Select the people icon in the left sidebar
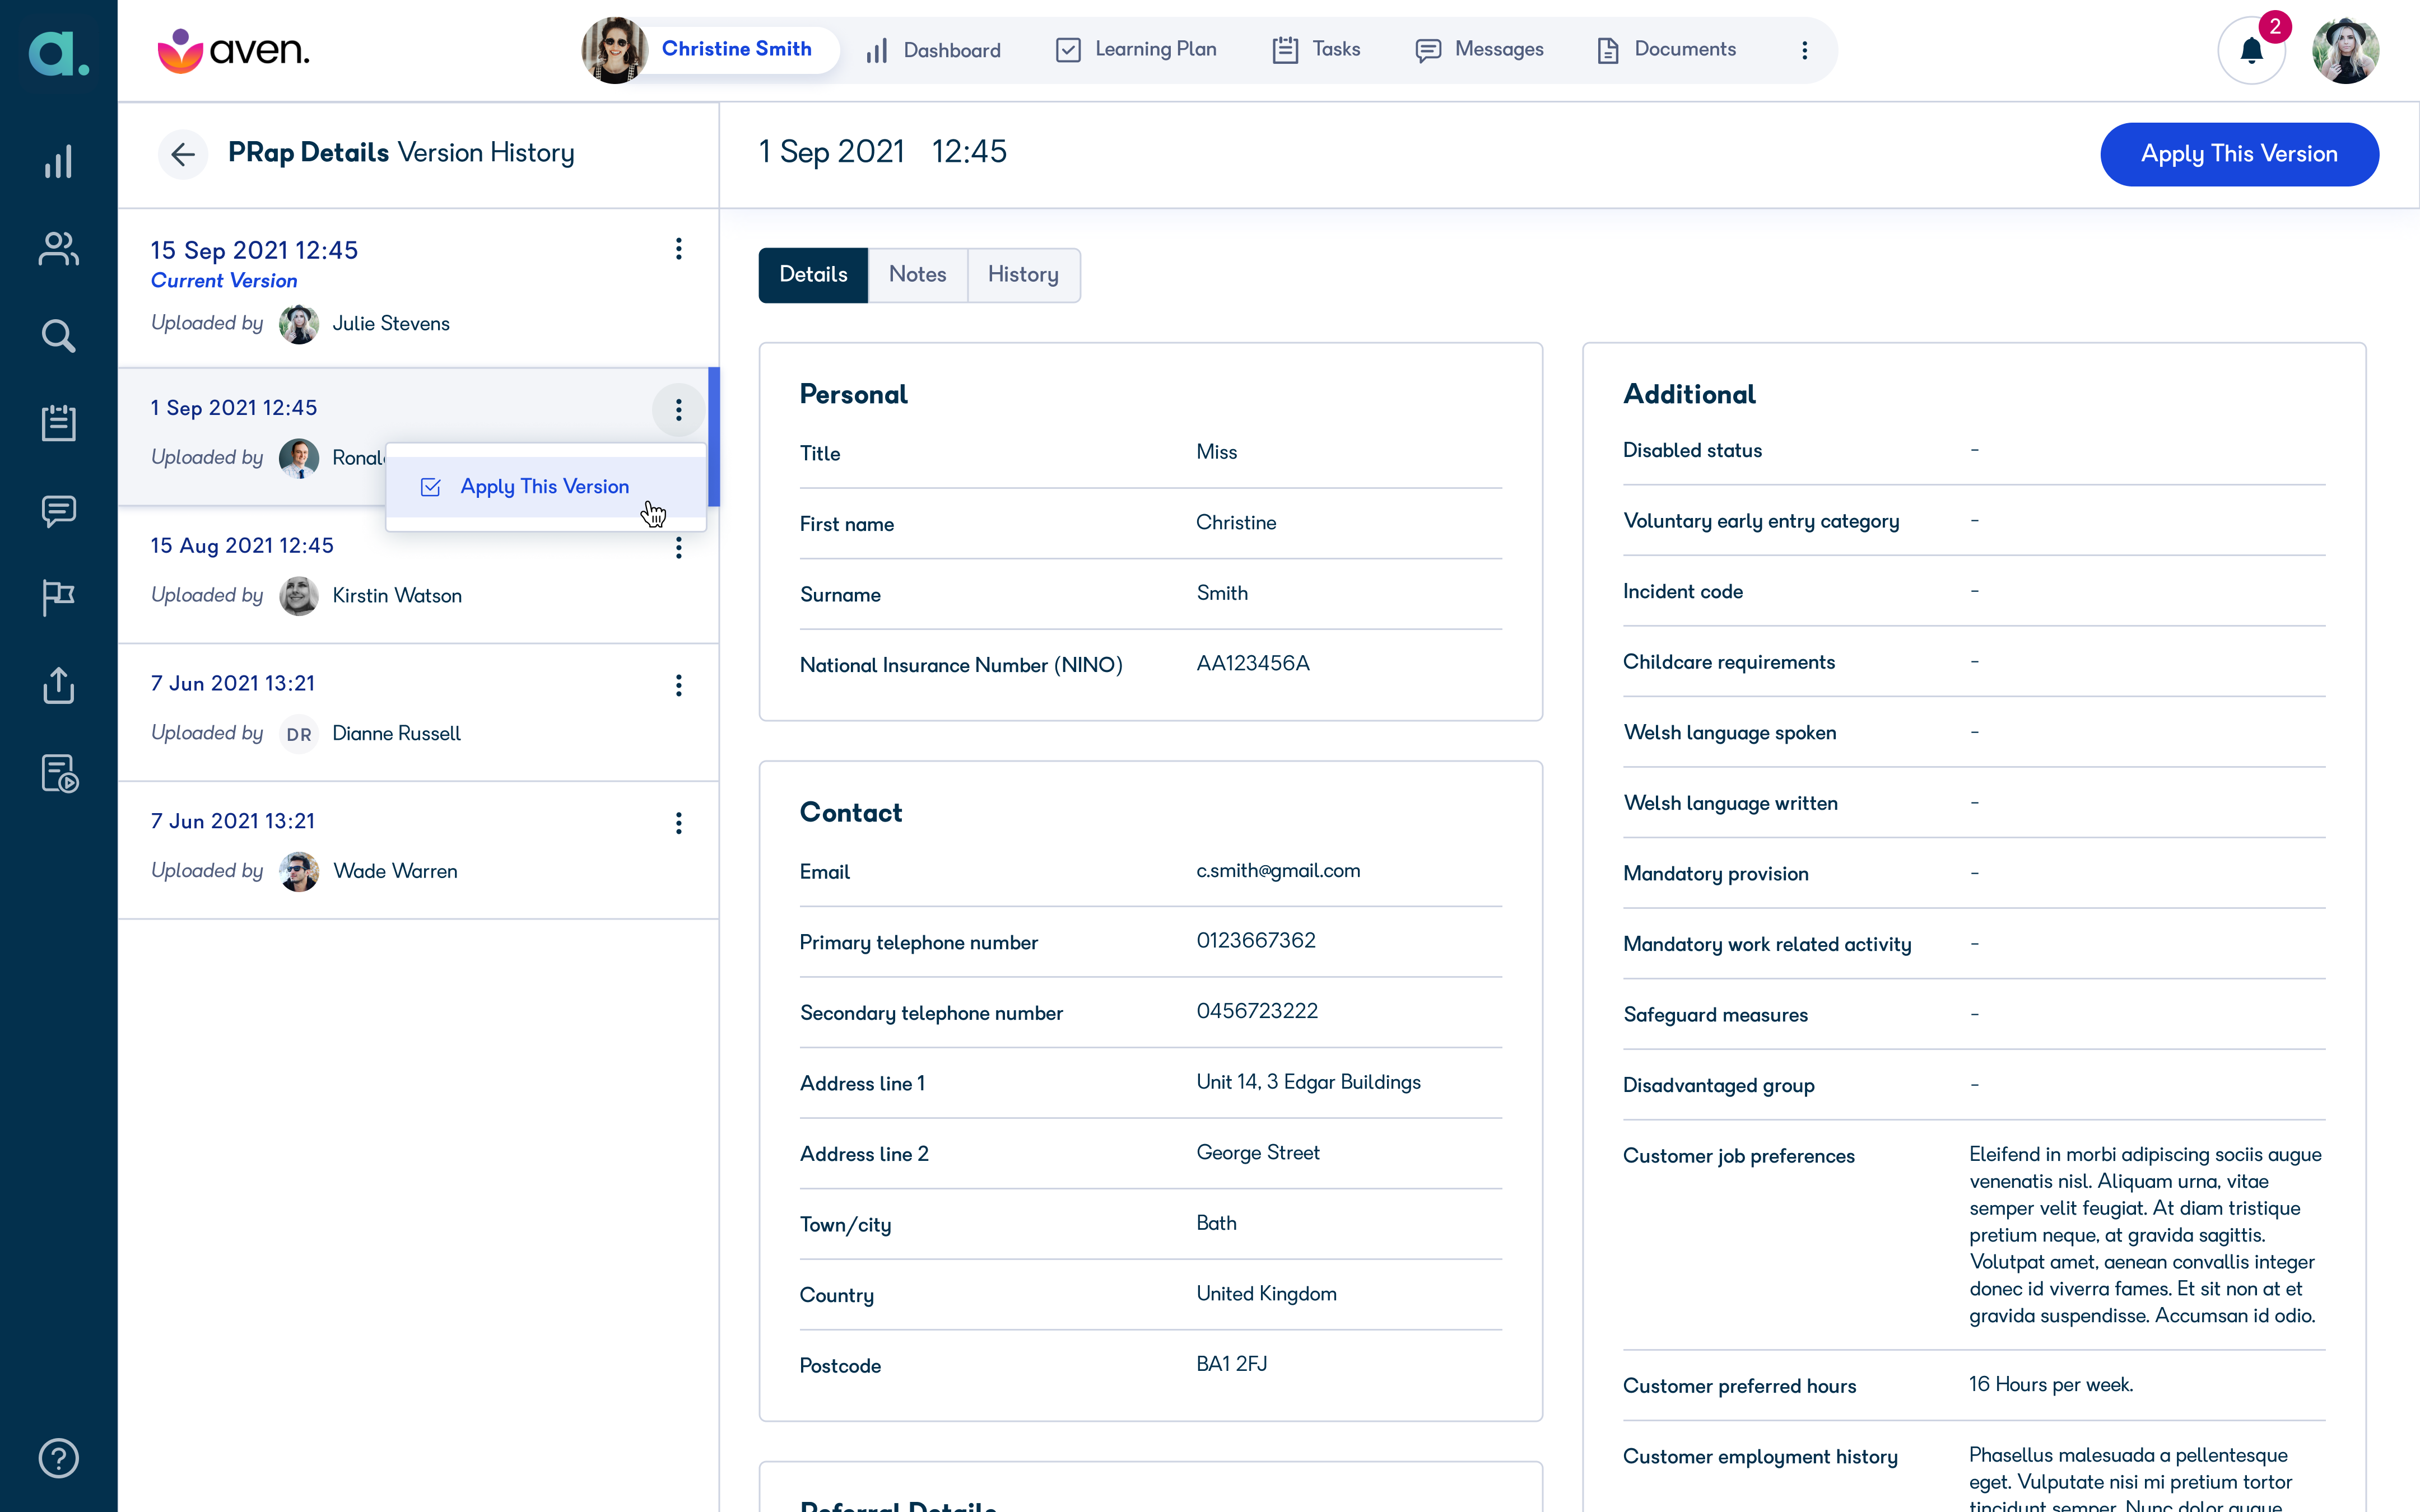The height and width of the screenshot is (1512, 2420). point(59,249)
